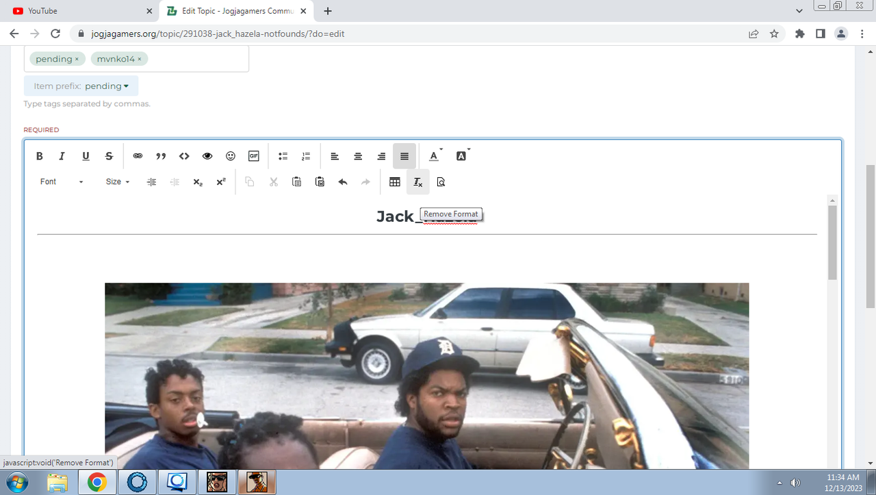Click the Cut scissors icon

(x=273, y=182)
